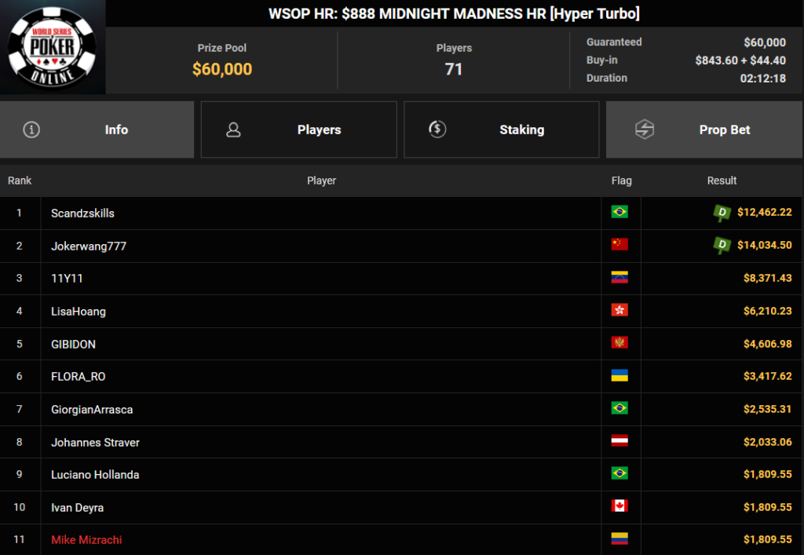
Task: Select player Jokerwang777
Action: pos(89,246)
